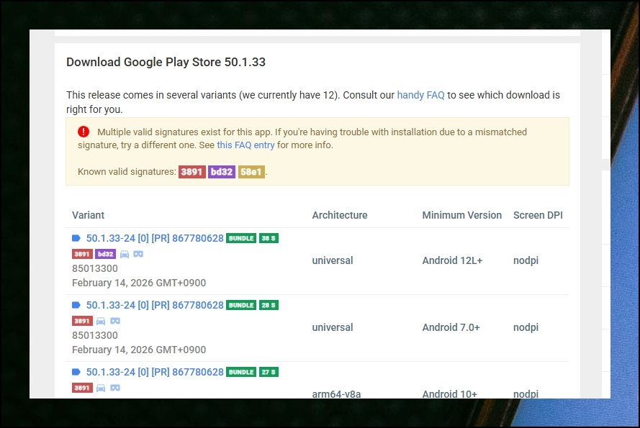Open the Android 12L+ variant 50.1.33-24 link
The height and width of the screenshot is (428, 640).
(155, 238)
